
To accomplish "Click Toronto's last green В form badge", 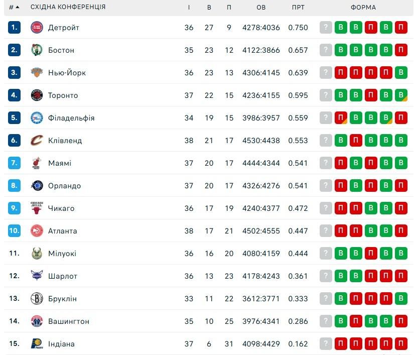I will point(401,95).
